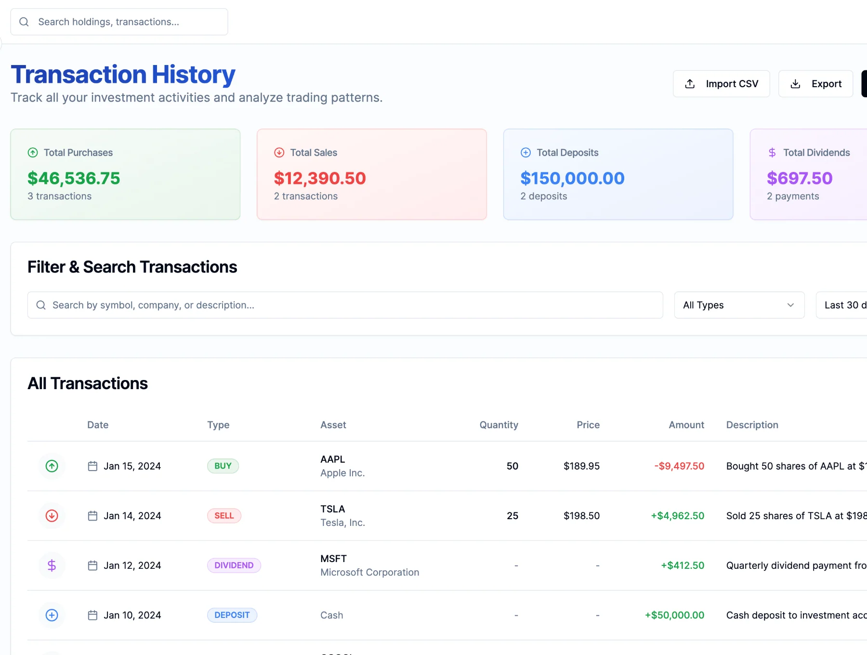Screen dimensions: 867x655
Task: Click the $189.95 price cell
Action: [581, 466]
